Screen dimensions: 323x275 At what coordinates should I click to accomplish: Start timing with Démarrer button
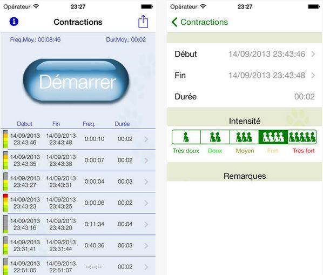[76, 81]
